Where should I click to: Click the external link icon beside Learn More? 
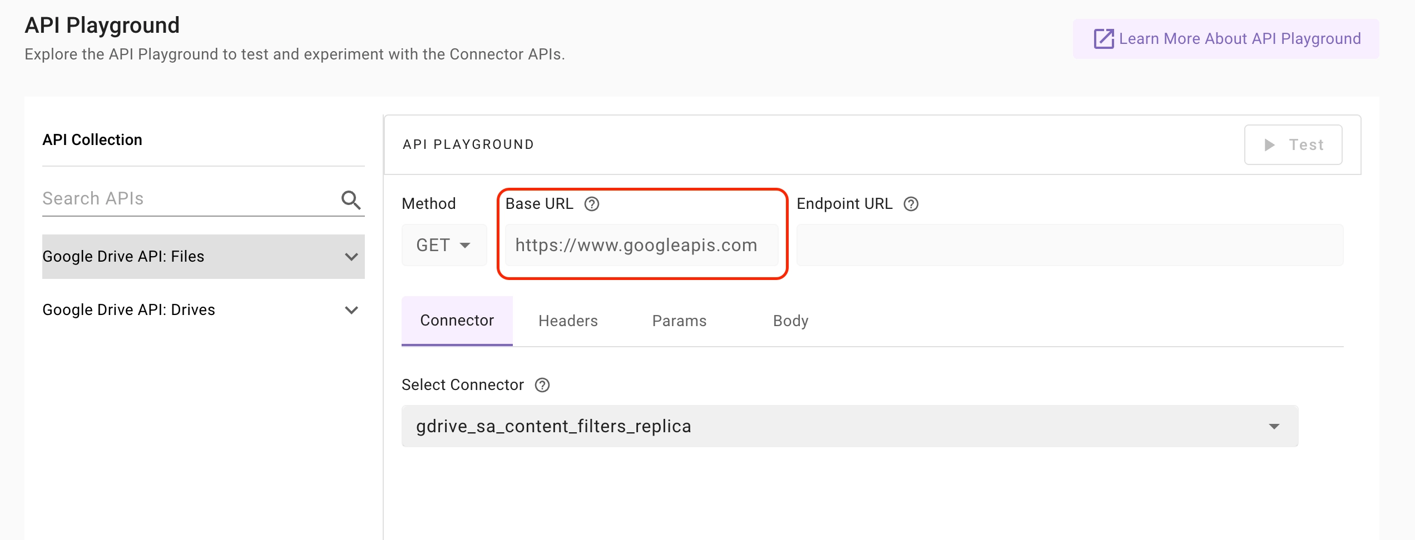(1104, 39)
